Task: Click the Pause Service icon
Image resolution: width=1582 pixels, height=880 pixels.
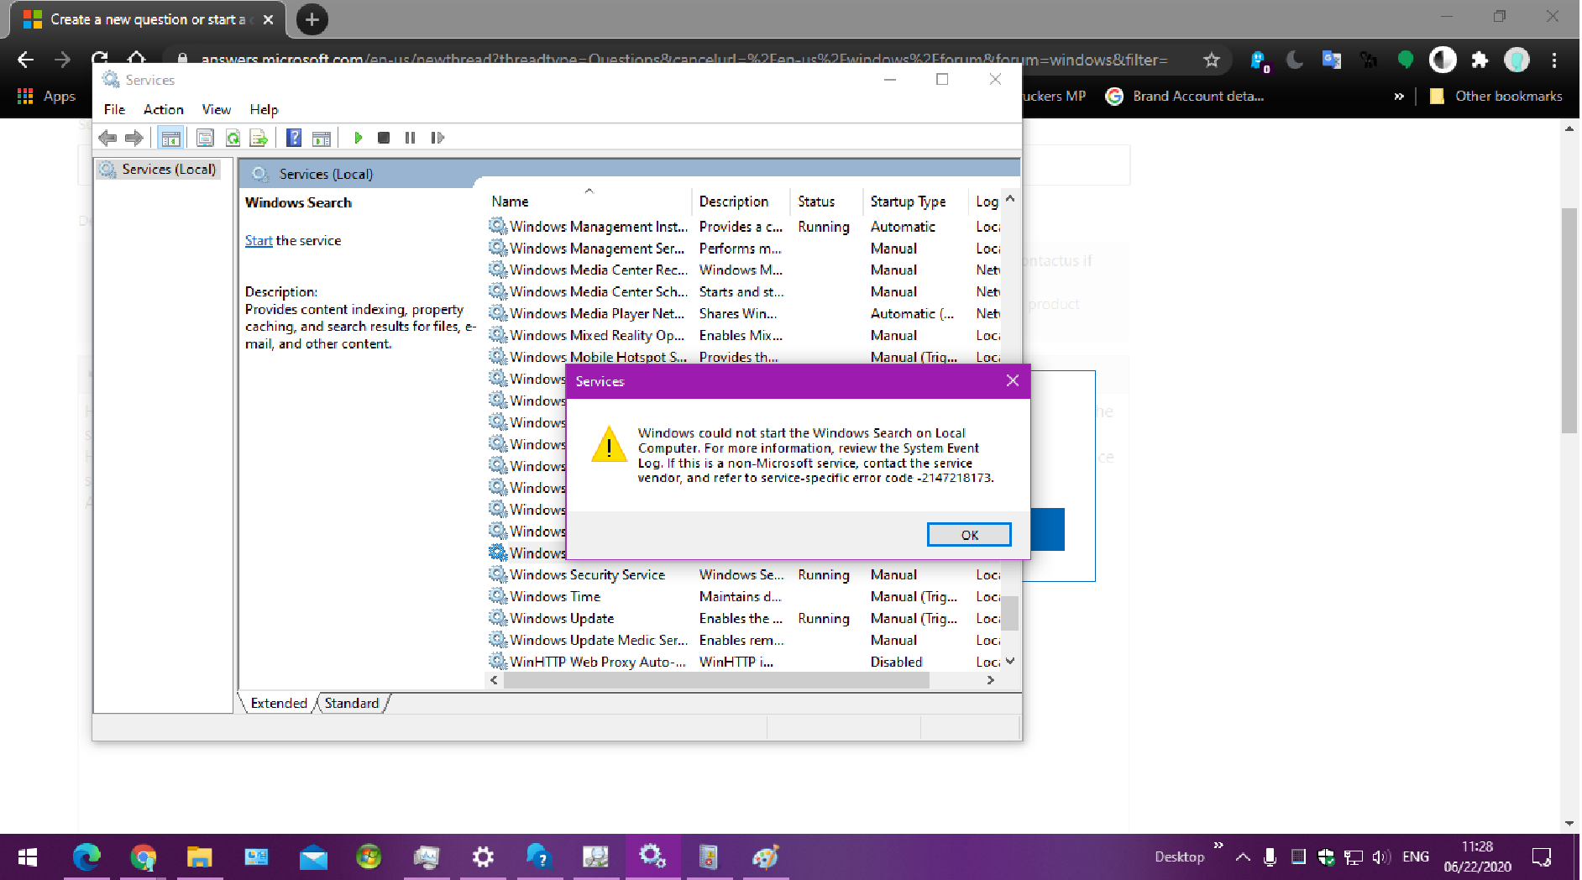Action: (410, 138)
